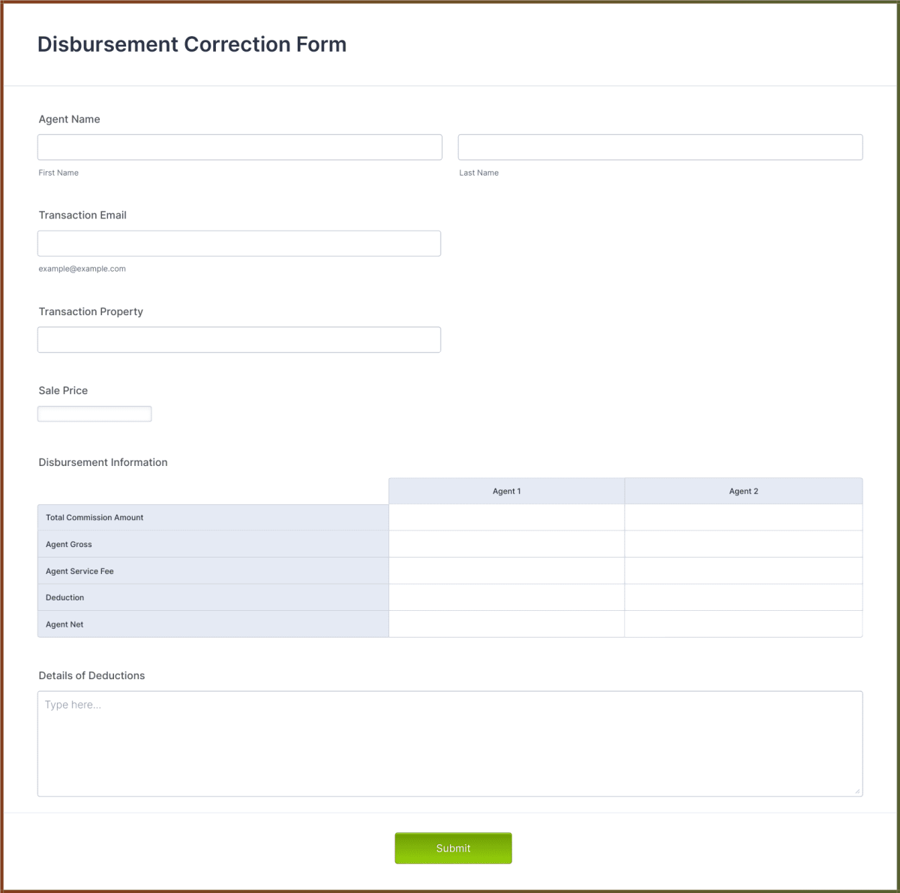Click Agent 1's Agent Net cell
900x893 pixels.
click(507, 624)
